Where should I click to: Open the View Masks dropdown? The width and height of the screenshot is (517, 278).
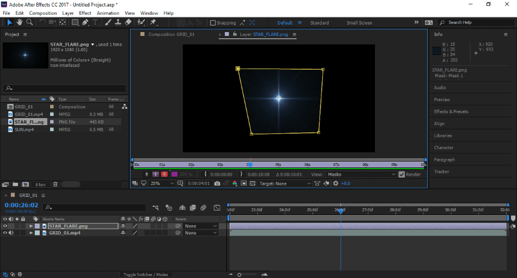coord(361,175)
